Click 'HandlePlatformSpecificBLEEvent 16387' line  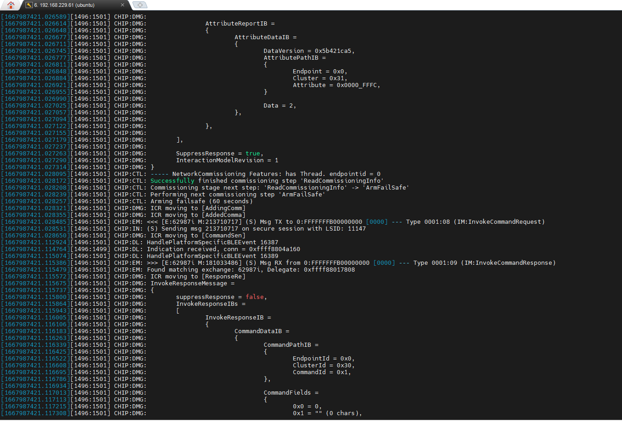[213, 242]
